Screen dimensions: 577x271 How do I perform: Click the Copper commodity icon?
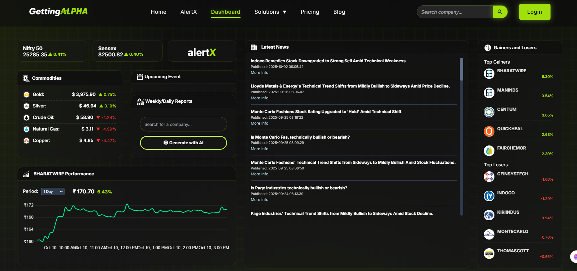(26, 140)
